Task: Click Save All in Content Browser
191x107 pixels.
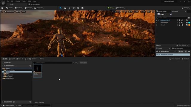Action: coord(20,59)
